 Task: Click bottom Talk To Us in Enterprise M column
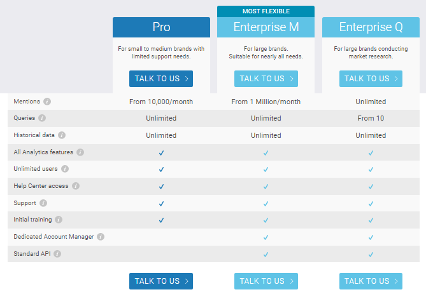tap(266, 281)
